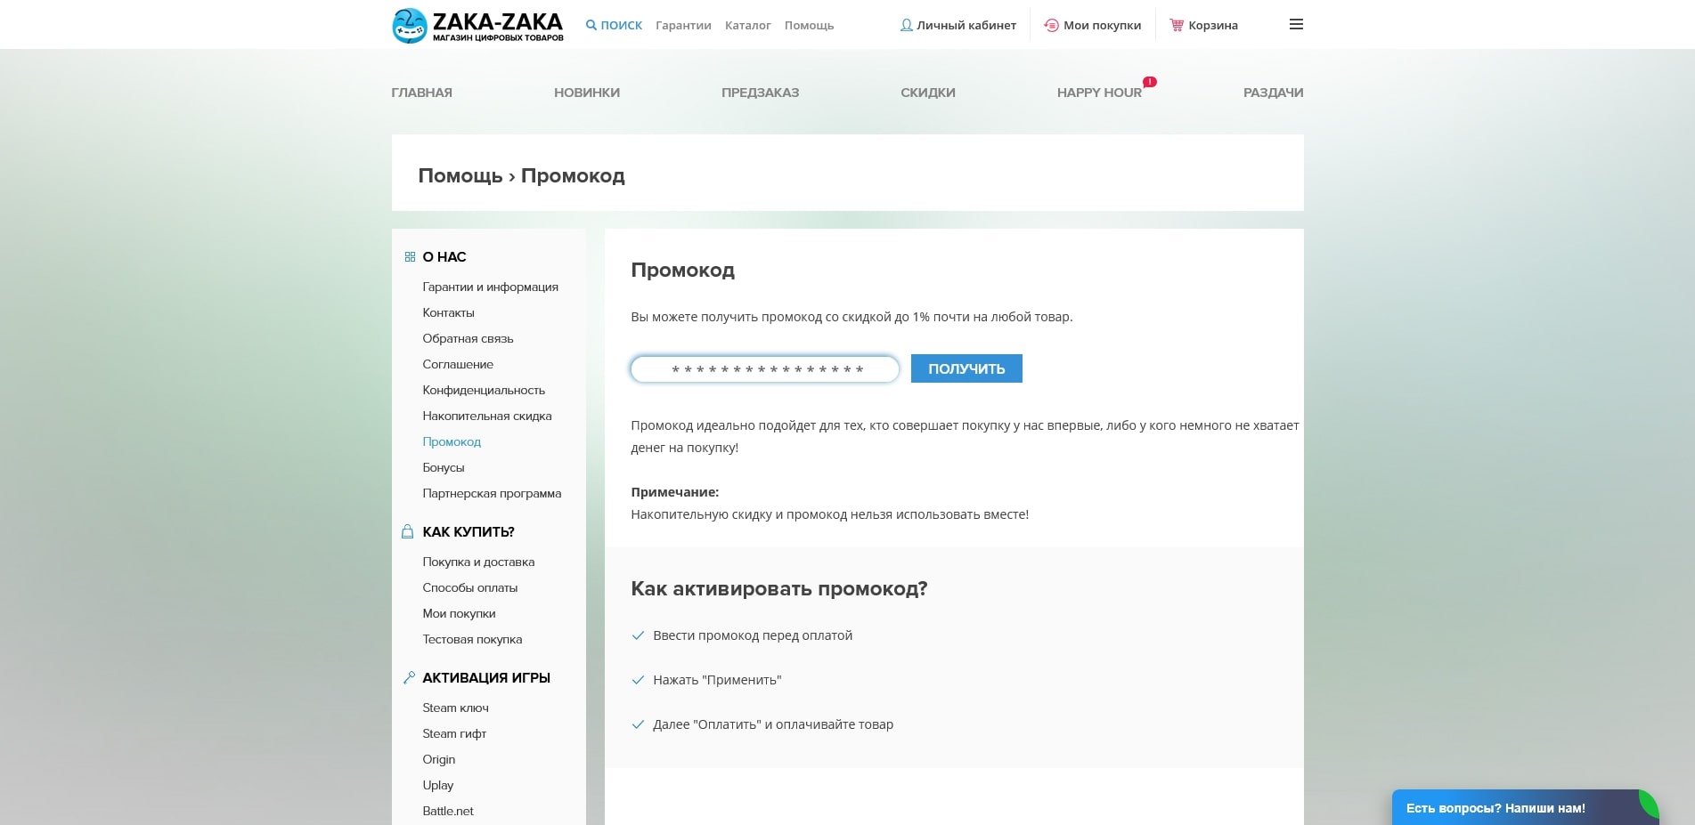Select the Steam гифт sidebar link
Screen dimensions: 1695x825
454,733
